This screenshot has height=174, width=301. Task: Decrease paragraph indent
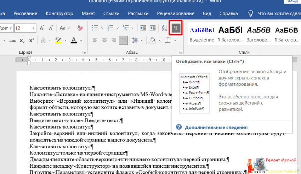(143, 28)
